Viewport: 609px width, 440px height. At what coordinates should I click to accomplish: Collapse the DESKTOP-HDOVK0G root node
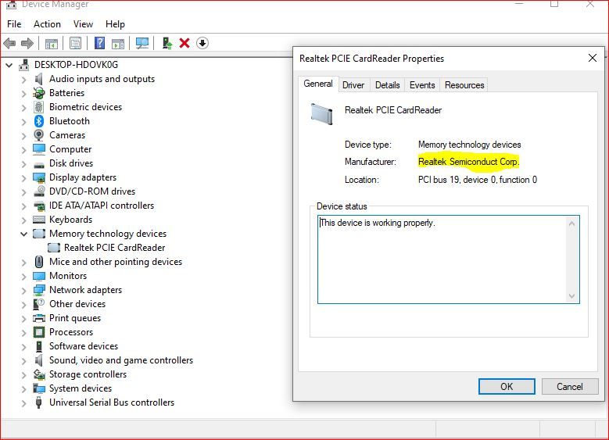pyautogui.click(x=9, y=65)
